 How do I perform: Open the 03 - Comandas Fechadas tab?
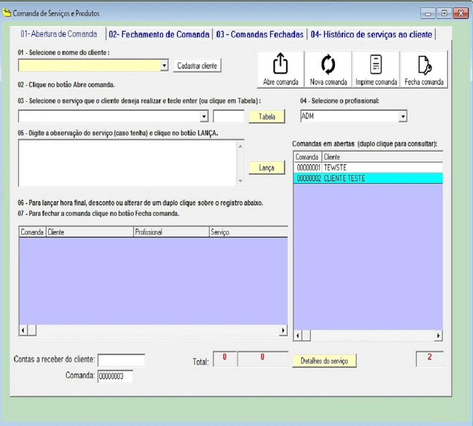(x=260, y=35)
